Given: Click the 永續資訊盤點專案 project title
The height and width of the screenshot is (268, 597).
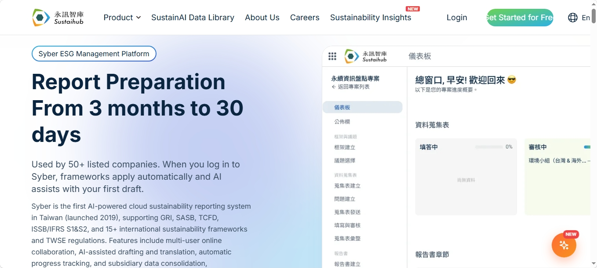Looking at the screenshot, I should (x=355, y=79).
